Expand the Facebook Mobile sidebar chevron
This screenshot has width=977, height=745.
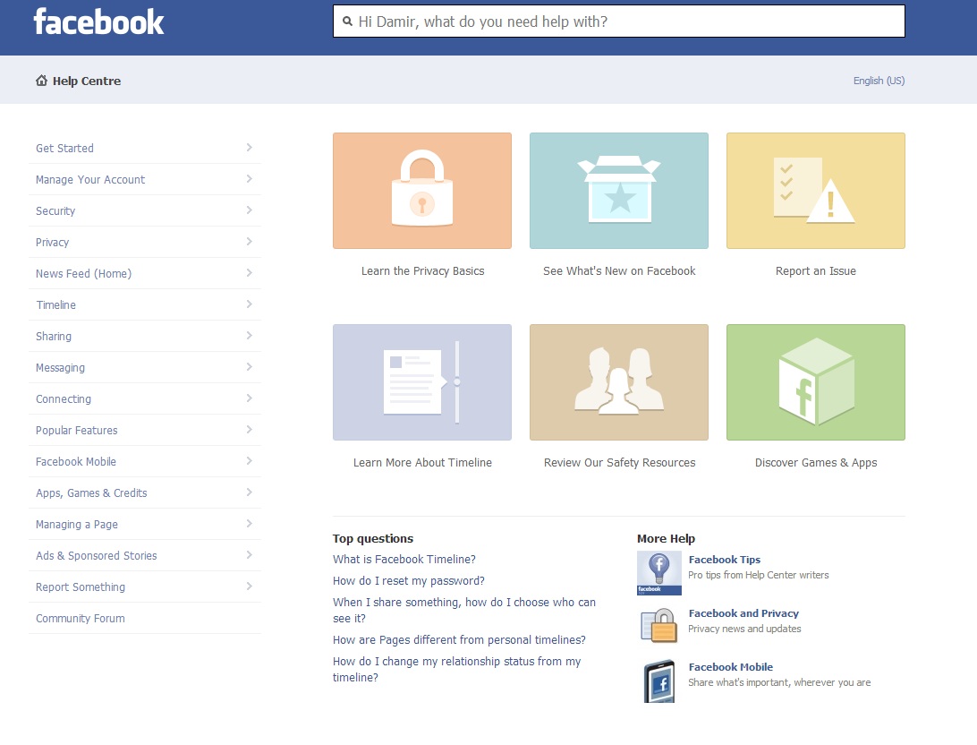pos(250,461)
